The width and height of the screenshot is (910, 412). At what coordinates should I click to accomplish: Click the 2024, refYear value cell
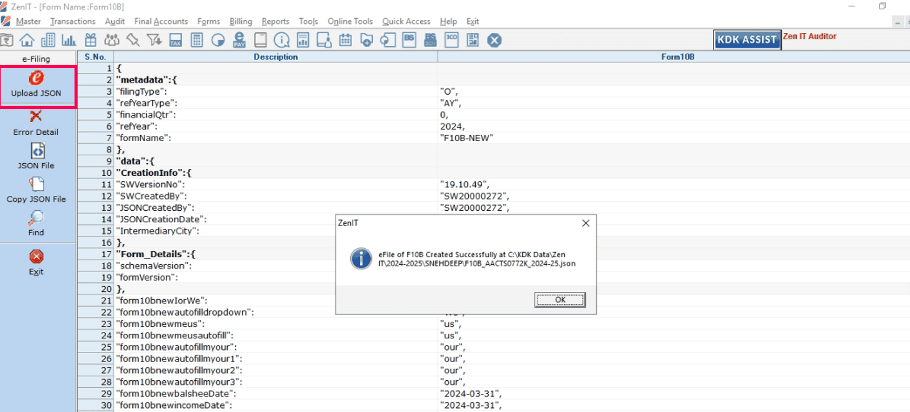[674, 126]
